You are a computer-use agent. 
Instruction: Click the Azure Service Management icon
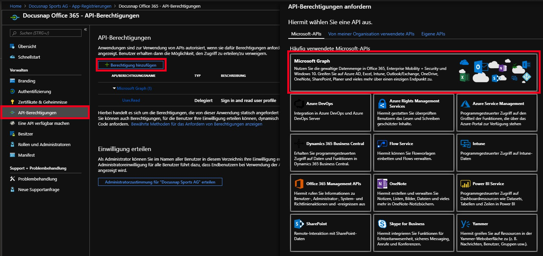tap(465, 104)
